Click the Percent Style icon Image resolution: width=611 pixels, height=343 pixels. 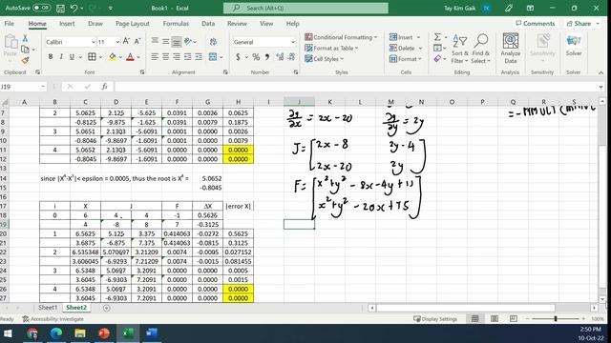tap(256, 57)
